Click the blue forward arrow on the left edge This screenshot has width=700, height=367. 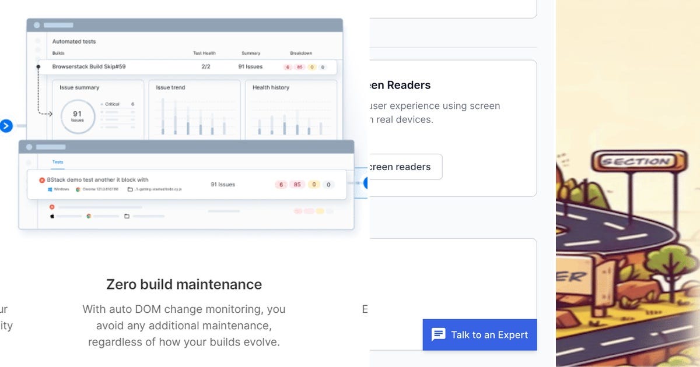click(x=5, y=125)
